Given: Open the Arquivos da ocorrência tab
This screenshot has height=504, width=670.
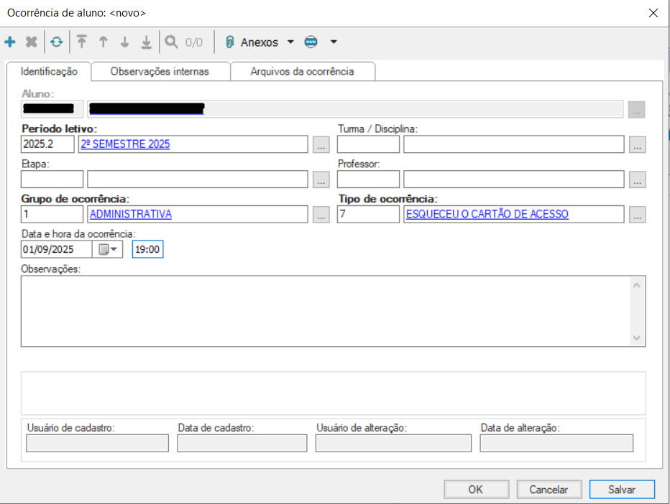Looking at the screenshot, I should [302, 72].
